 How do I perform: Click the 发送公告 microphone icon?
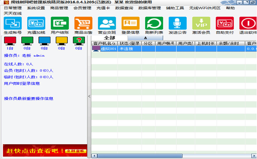pyautogui.click(x=177, y=23)
